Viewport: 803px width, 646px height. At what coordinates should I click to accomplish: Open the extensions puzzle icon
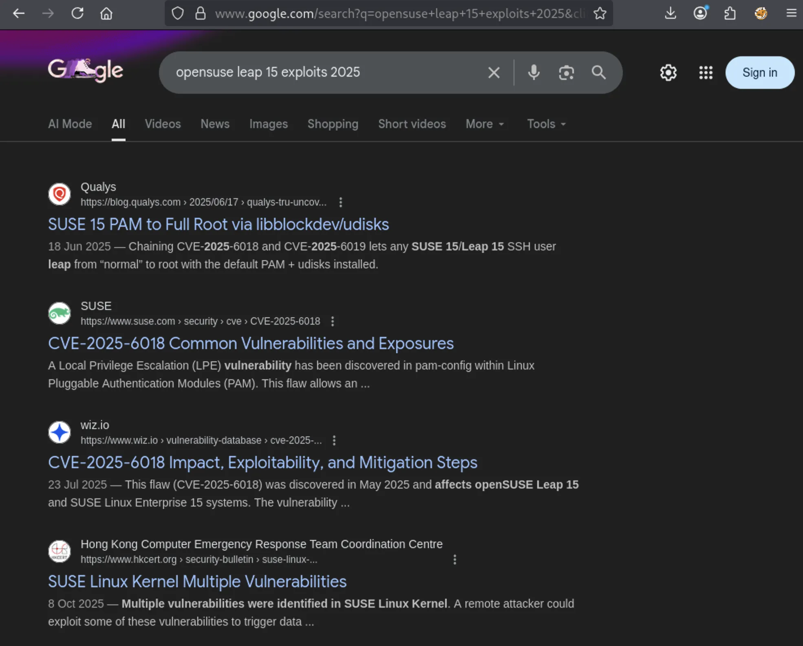pyautogui.click(x=730, y=13)
